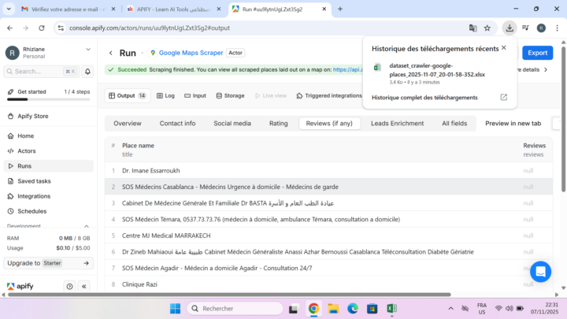
Task: Open Excel from the Windows taskbar
Action: [x=391, y=308]
